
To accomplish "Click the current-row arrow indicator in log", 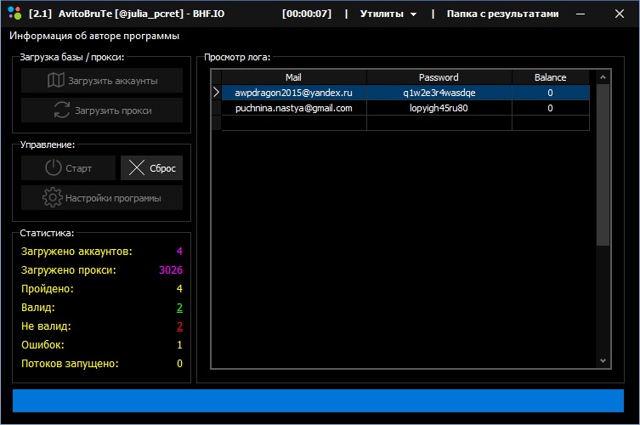I will (217, 93).
